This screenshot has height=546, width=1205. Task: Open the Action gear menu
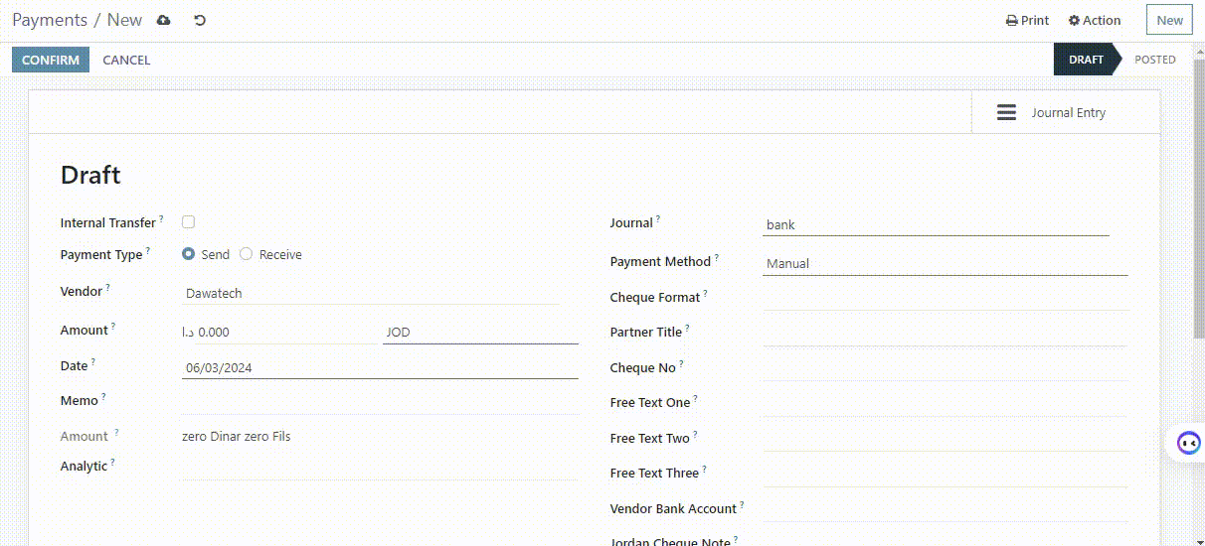point(1094,20)
